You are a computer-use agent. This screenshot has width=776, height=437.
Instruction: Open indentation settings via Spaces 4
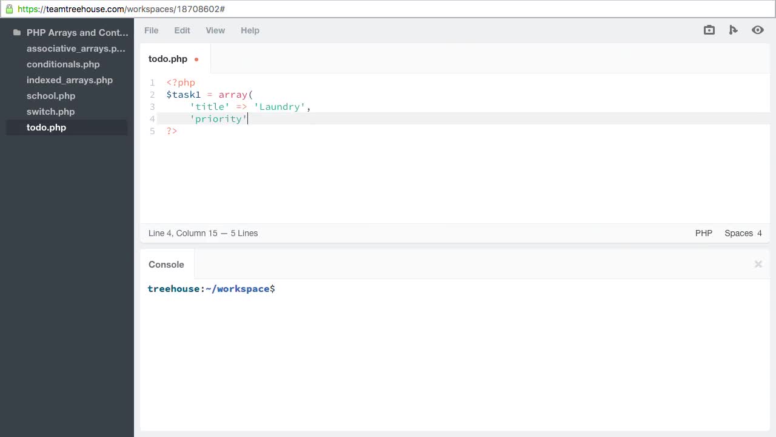click(743, 233)
